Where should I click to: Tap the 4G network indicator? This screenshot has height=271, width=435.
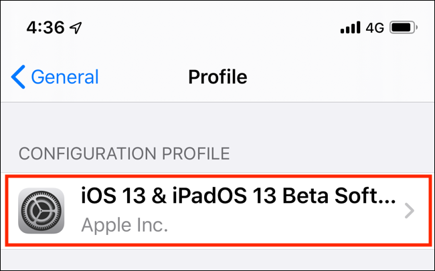(375, 28)
